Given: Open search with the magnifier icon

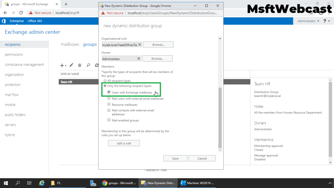Looking at the screenshot, I should pos(88,65).
